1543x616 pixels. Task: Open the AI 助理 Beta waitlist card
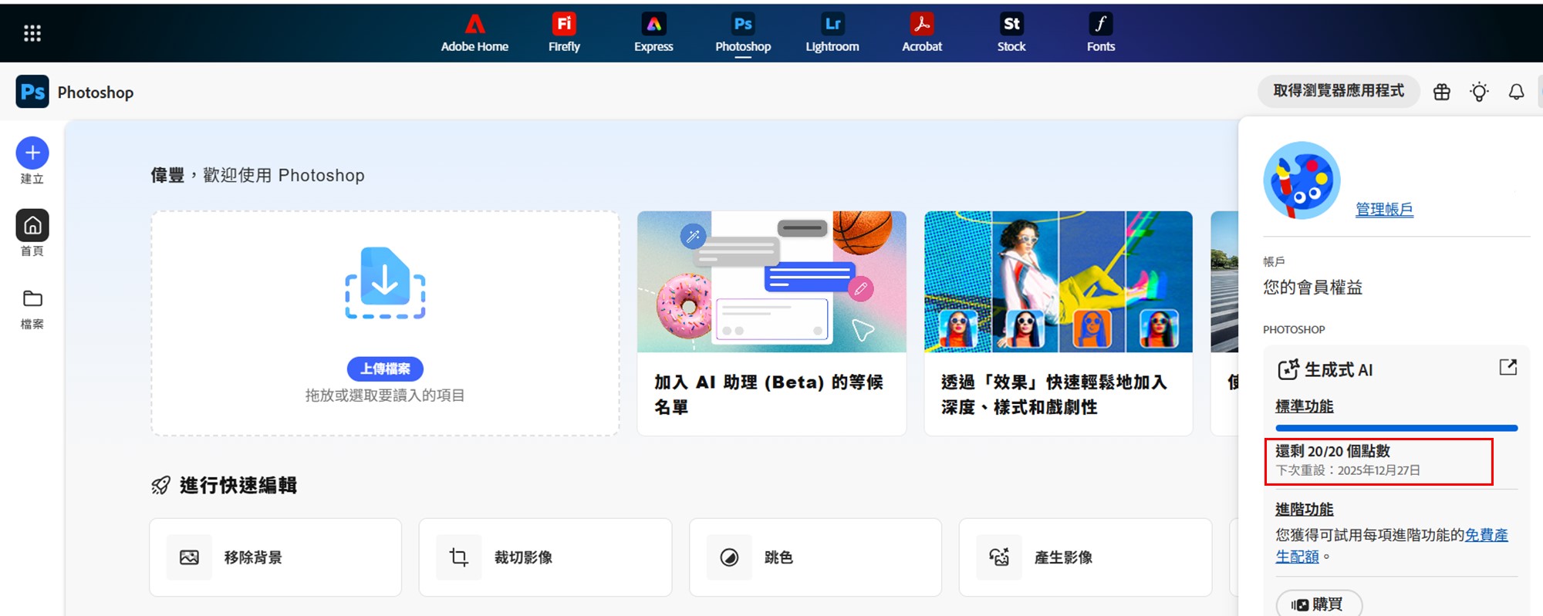pos(771,324)
